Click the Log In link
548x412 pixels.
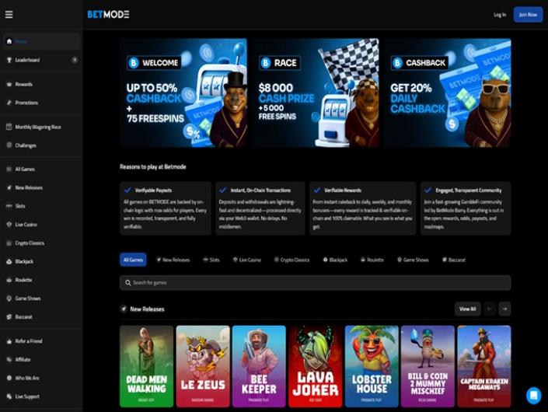click(499, 15)
